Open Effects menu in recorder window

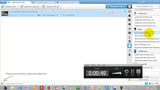pyautogui.click(x=93, y=65)
